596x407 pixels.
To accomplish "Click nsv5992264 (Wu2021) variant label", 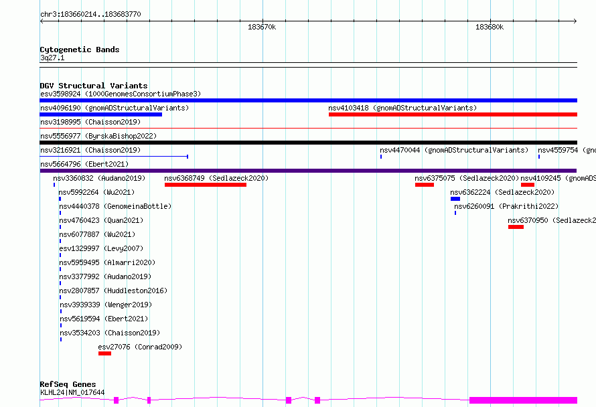I will [96, 192].
